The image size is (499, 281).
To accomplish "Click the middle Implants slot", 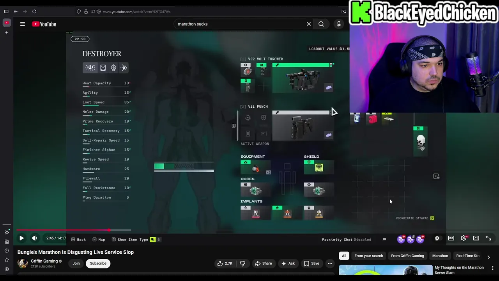I will 287,212.
